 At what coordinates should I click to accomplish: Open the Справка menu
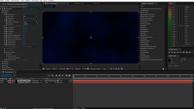click(51, 1)
